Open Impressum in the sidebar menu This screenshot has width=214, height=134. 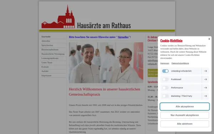point(46,75)
